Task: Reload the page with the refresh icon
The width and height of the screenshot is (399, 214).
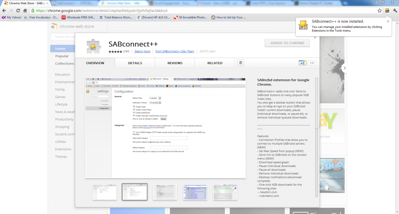Action: coord(18,11)
